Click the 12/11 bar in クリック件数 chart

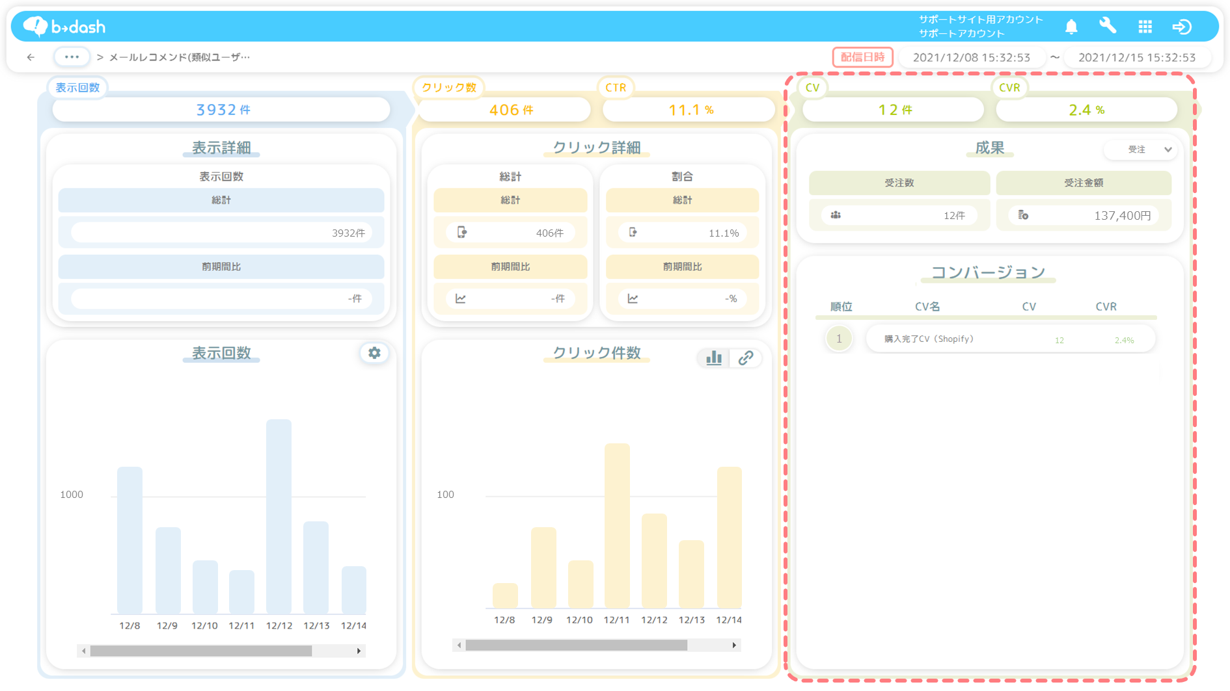(x=617, y=526)
